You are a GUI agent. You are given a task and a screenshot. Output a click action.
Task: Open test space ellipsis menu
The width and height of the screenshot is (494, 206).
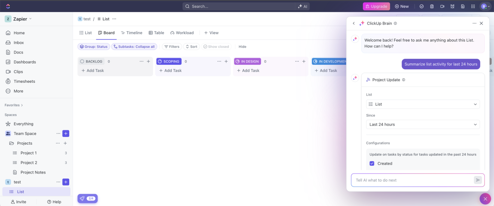tap(58, 182)
